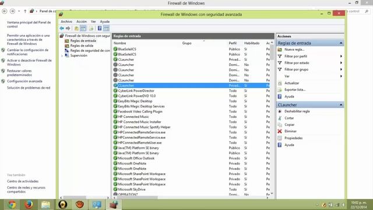Select Reglas de seguridad de conexión node
Viewport: 373px width, 210px height.
pyautogui.click(x=90, y=51)
